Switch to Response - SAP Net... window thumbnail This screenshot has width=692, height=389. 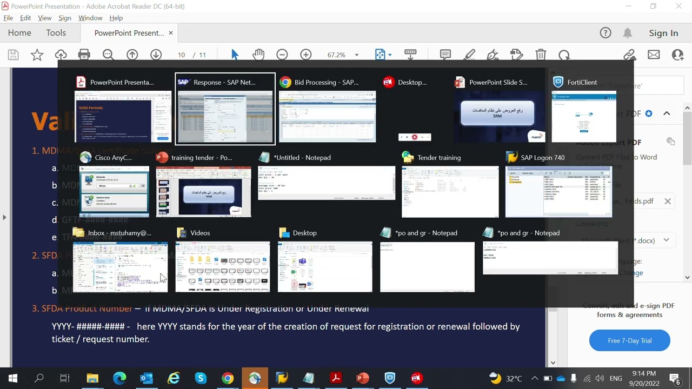click(225, 109)
